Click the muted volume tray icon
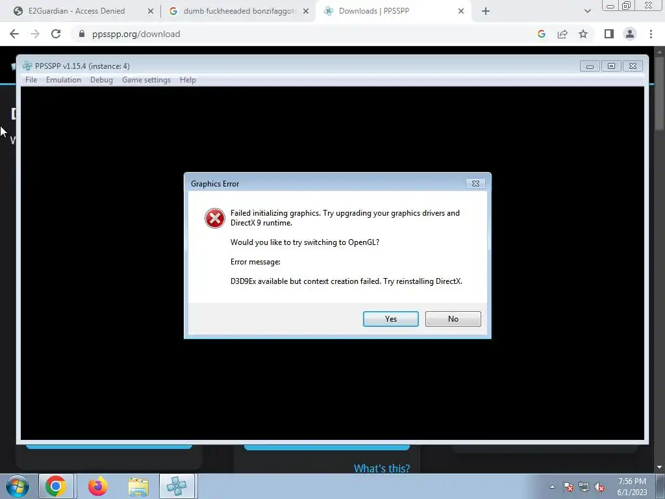This screenshot has height=499, width=665. 599,487
